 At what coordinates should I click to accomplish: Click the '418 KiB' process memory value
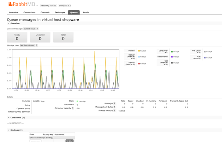coord(122,111)
